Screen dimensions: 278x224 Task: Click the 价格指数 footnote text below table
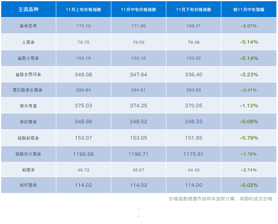[x=220, y=199]
